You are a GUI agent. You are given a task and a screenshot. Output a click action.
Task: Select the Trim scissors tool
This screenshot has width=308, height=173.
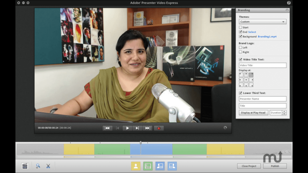48,166
